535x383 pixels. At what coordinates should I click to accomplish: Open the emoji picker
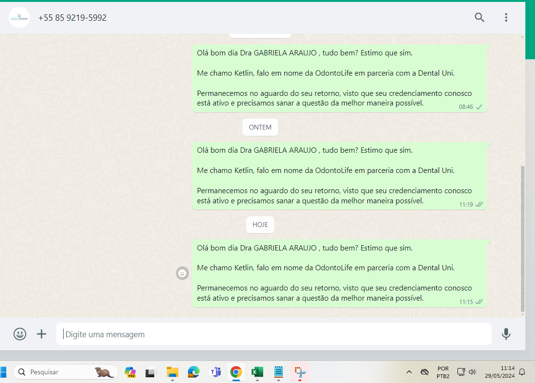pyautogui.click(x=20, y=334)
